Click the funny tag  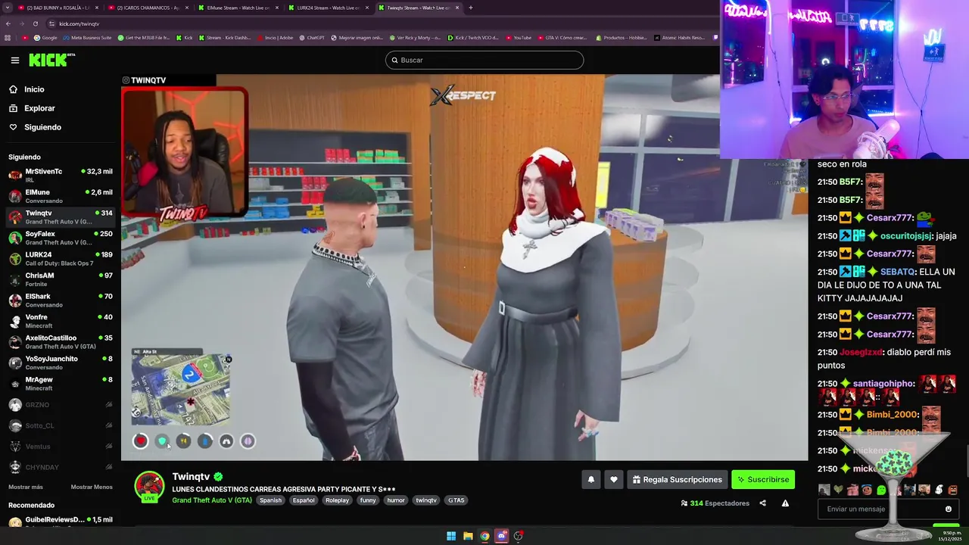click(368, 500)
